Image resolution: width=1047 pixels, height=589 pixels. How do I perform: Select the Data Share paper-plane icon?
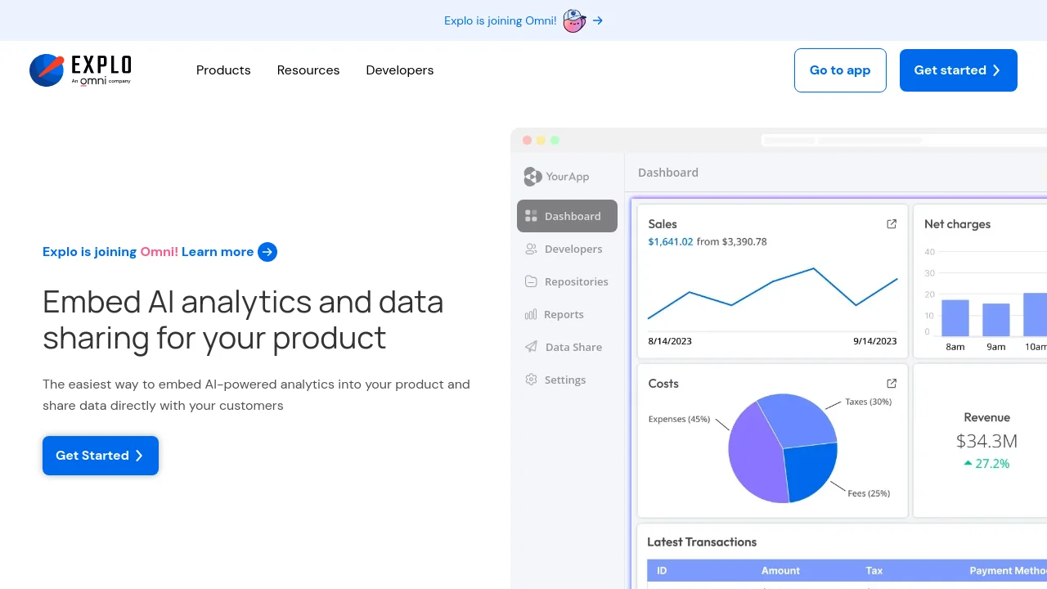[x=531, y=347]
